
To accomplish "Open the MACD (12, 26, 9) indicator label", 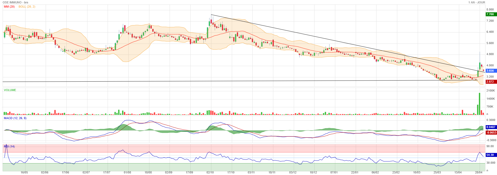I will (x=15, y=118).
